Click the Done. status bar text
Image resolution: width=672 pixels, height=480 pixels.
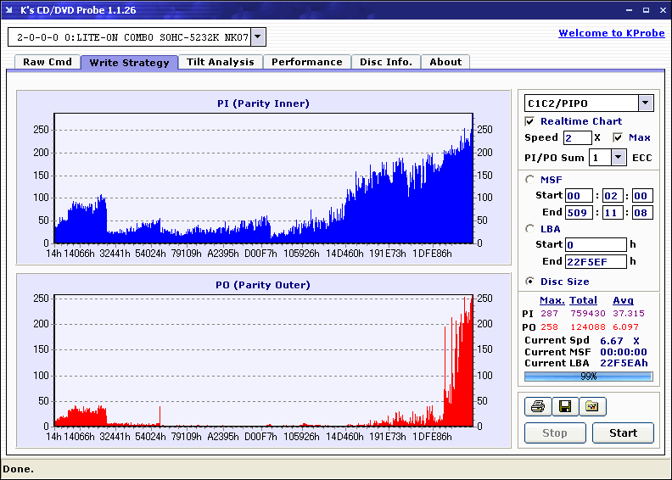18,469
